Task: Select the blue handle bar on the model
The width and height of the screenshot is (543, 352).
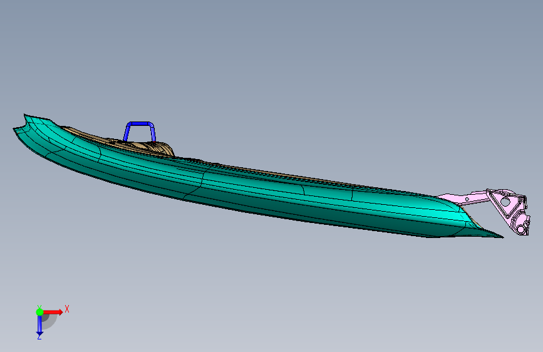Action: click(140, 124)
